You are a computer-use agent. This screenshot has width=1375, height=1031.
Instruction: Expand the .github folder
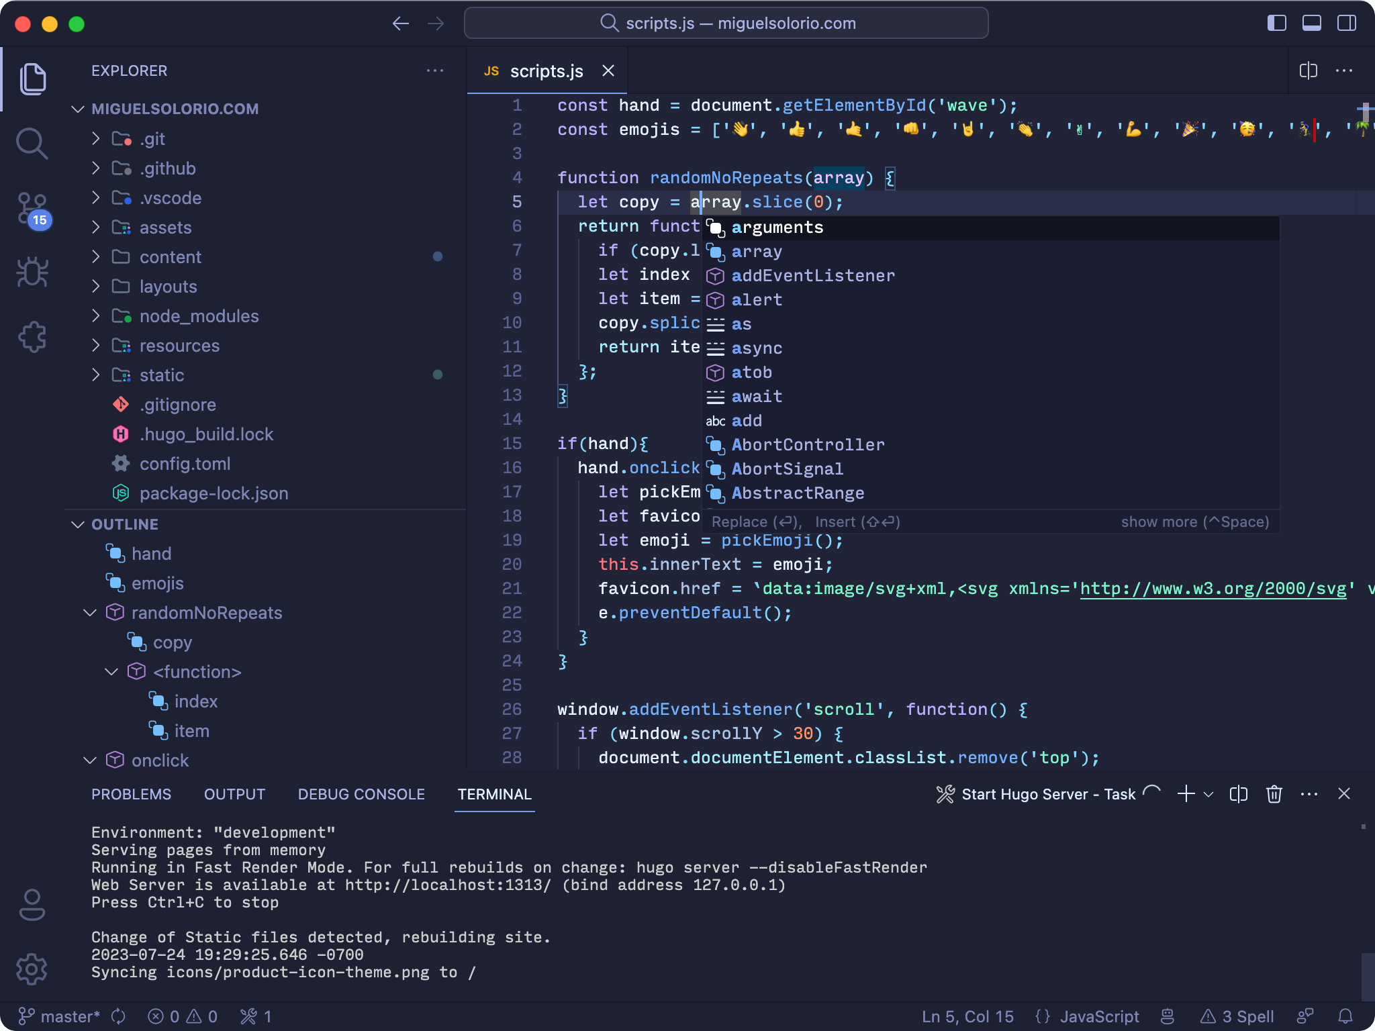coord(95,168)
